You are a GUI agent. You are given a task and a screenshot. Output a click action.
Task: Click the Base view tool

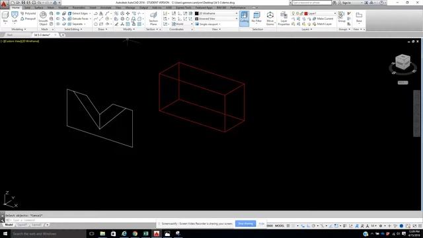point(359,17)
